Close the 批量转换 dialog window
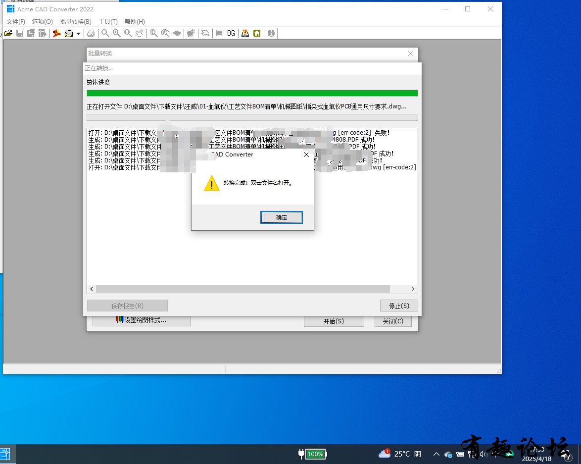Screen dimensions: 581x464 coord(411,53)
